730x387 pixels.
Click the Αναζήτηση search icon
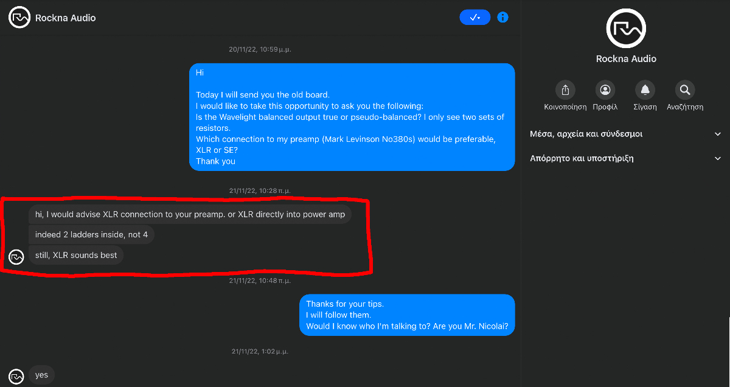(685, 90)
